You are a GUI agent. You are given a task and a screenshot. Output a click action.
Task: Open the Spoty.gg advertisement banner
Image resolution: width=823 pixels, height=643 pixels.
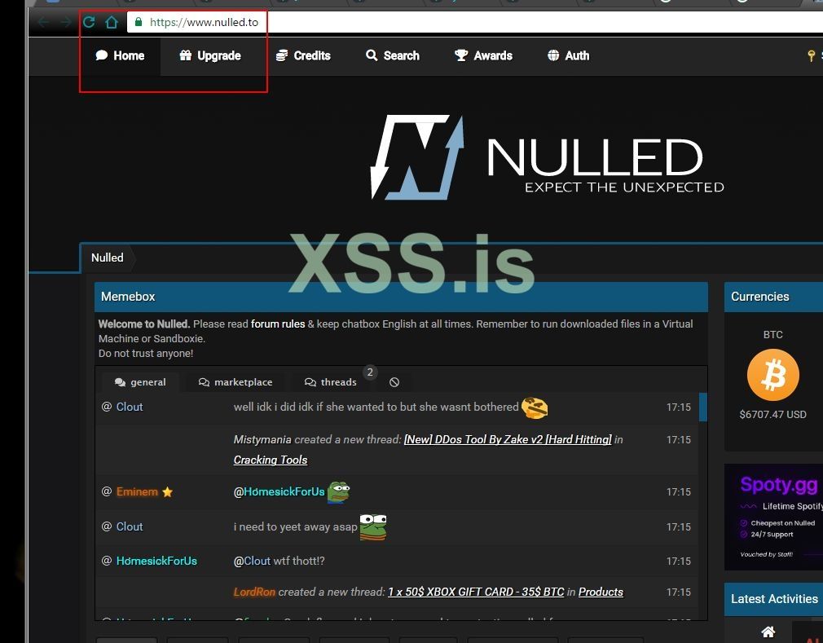[x=774, y=517]
